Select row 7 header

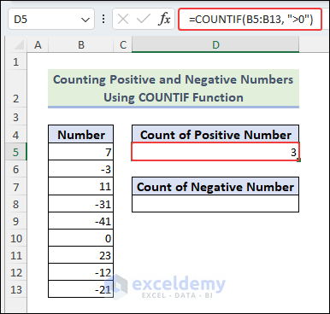16,187
